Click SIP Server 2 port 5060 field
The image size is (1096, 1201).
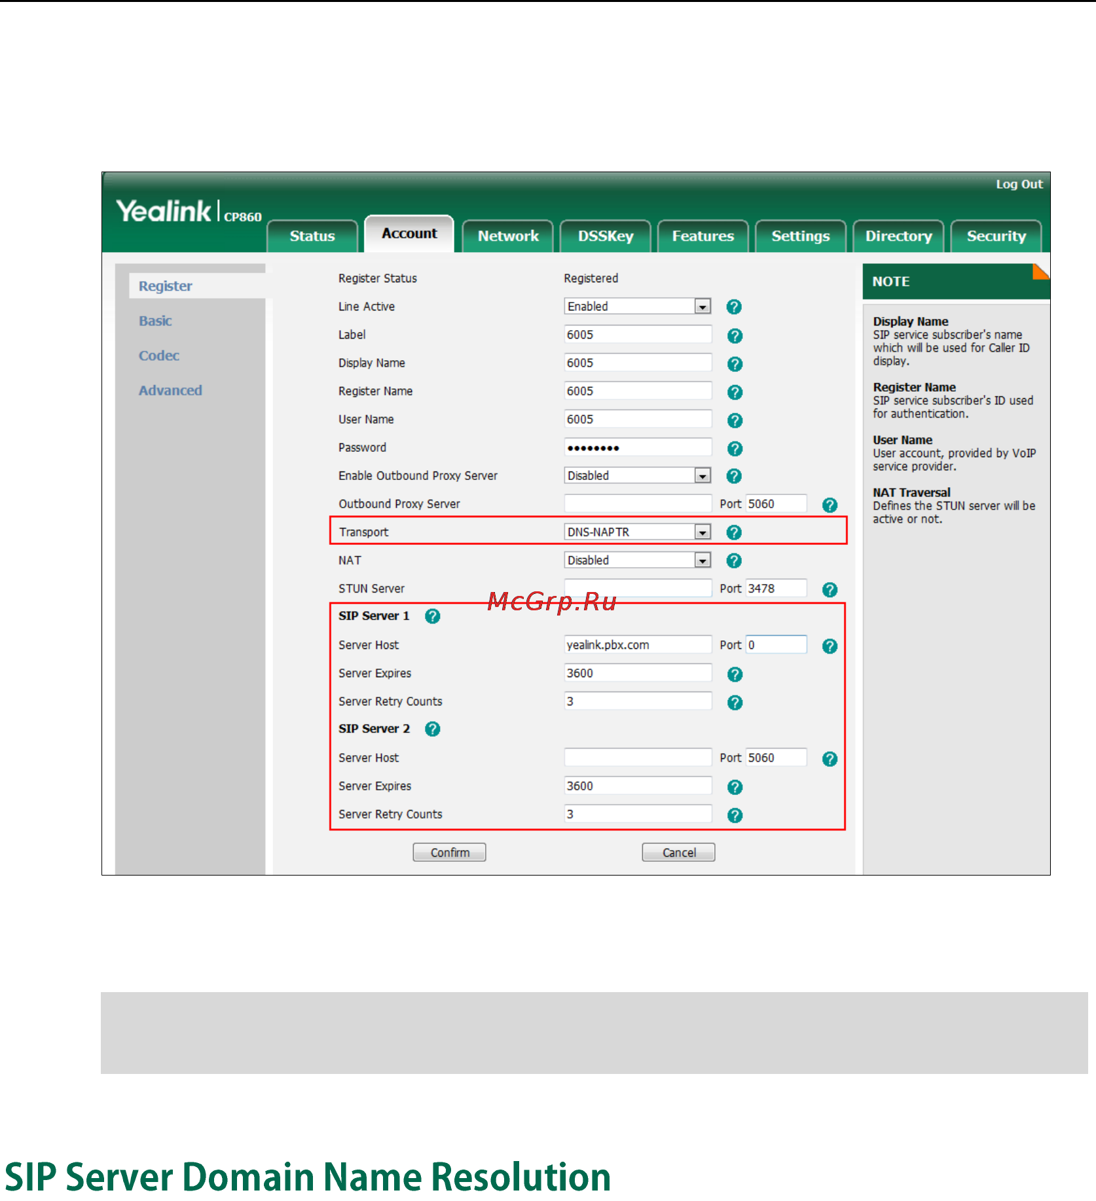(x=776, y=758)
